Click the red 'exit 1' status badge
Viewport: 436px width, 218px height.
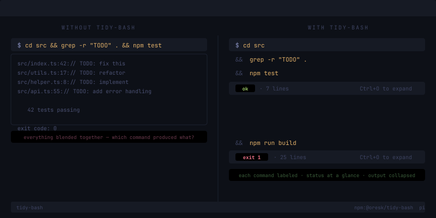coord(252,157)
